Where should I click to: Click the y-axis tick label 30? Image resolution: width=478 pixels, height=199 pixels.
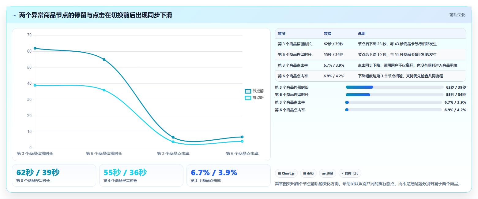29,100
